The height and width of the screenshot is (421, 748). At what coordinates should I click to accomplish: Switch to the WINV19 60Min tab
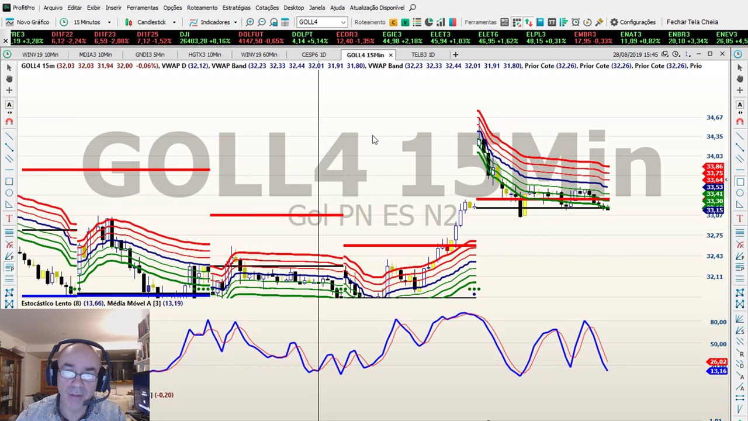(259, 54)
